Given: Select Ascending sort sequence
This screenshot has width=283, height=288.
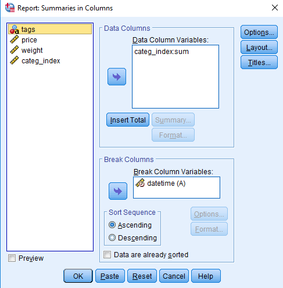Looking at the screenshot, I should click(x=112, y=225).
